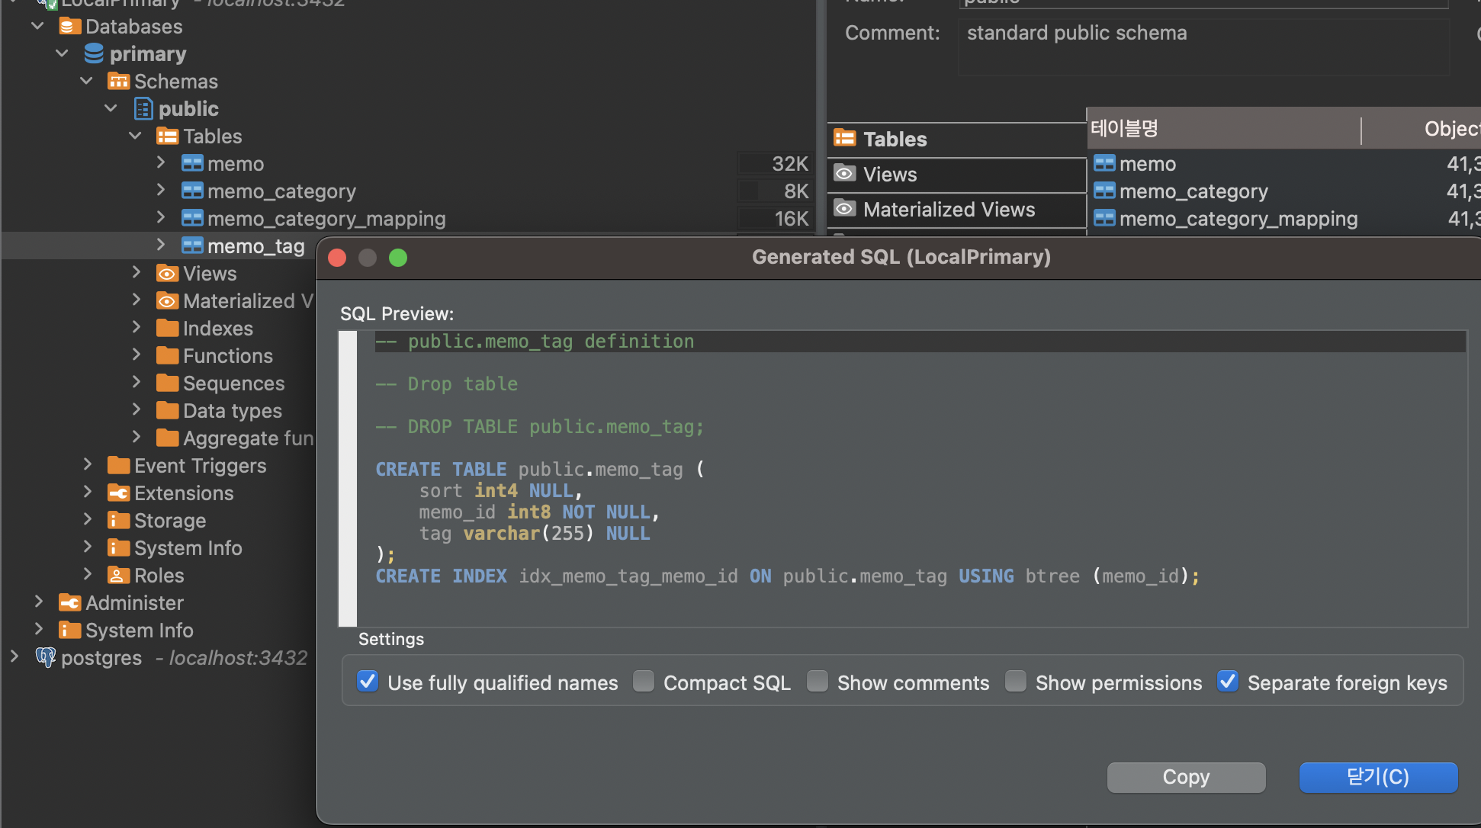Switch to the Materialized Views tab

pyautogui.click(x=948, y=209)
